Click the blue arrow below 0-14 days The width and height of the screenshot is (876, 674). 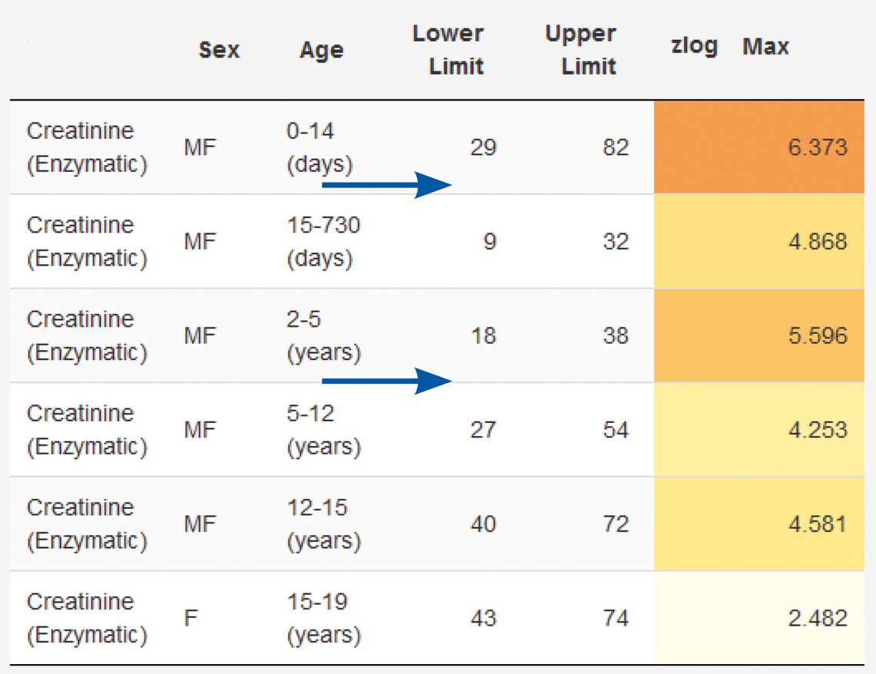(x=387, y=185)
